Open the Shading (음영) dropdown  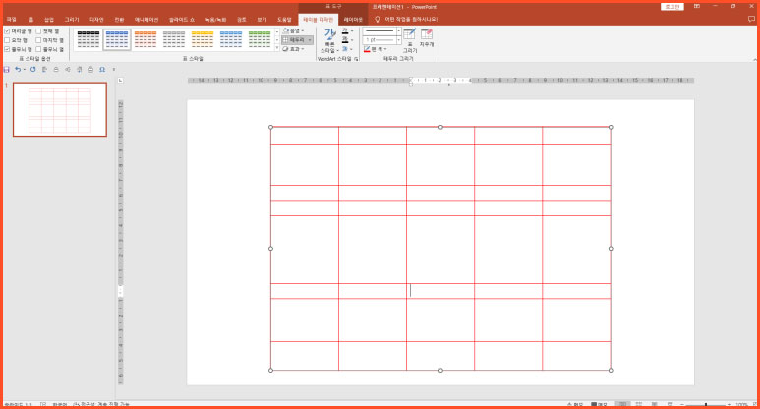tap(293, 31)
